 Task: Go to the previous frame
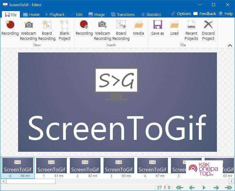[192, 187]
